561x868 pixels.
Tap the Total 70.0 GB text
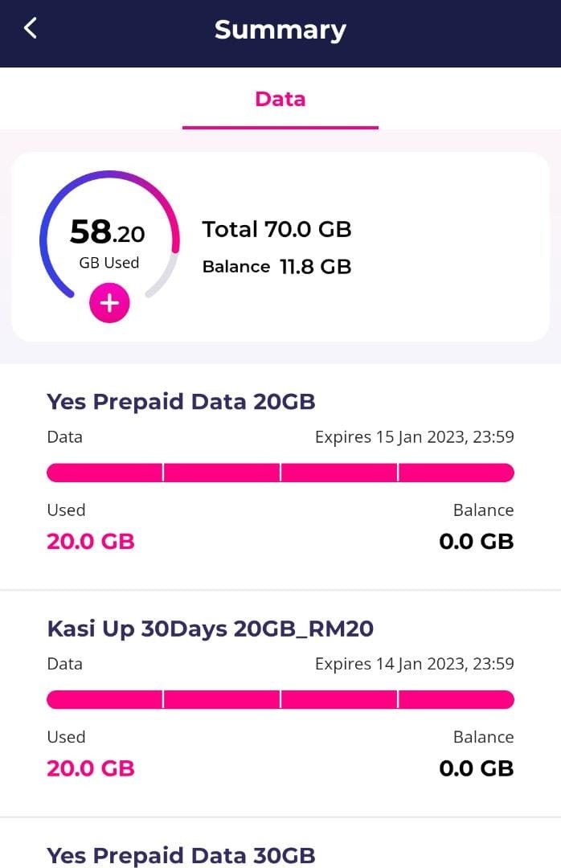point(276,229)
